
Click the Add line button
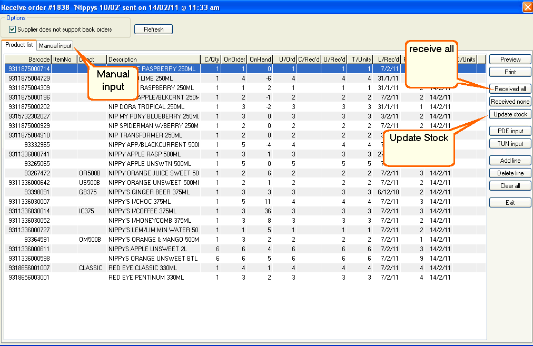pyautogui.click(x=510, y=161)
